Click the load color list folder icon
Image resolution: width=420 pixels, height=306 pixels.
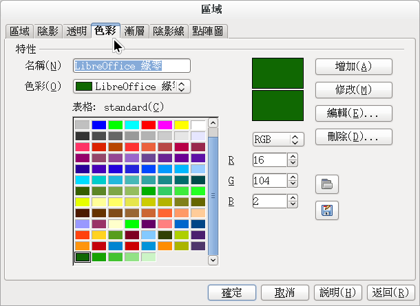[326, 184]
